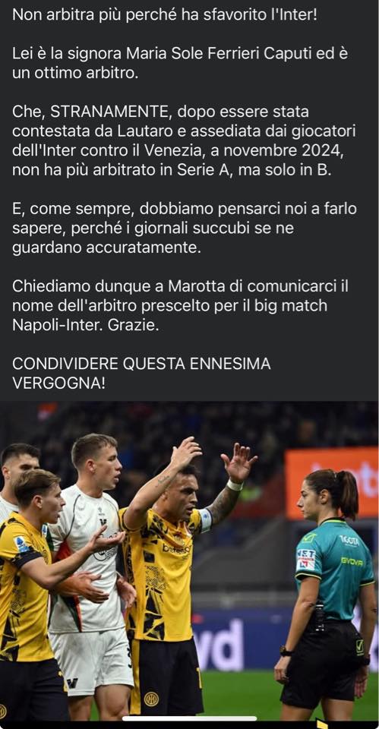Screen dimensions: 379x729
Task: Tap the badge on the referee's teal shirt
Action: (306, 560)
